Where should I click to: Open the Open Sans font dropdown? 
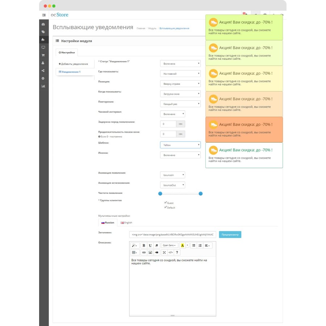(x=169, y=246)
